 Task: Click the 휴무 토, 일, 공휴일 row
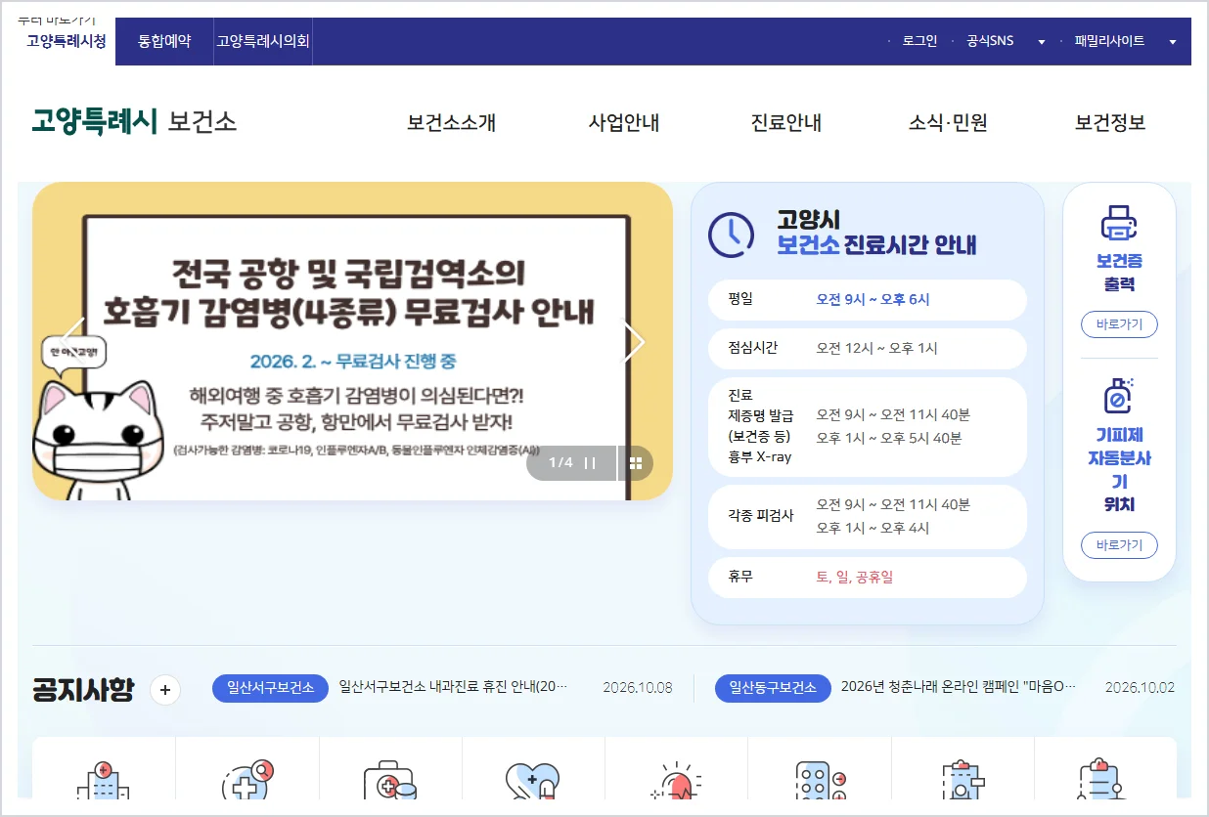tap(868, 578)
